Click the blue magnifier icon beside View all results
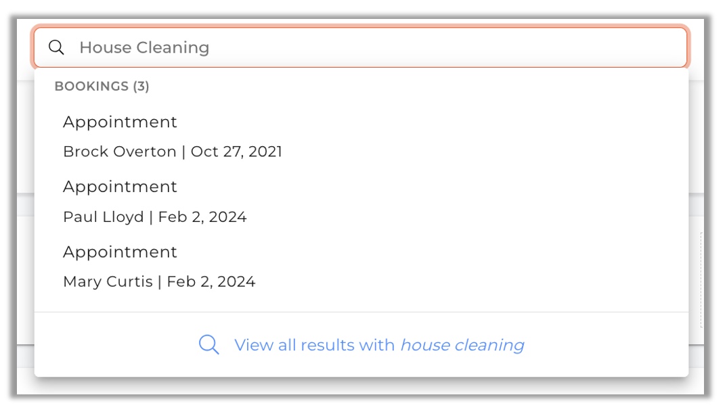This screenshot has height=414, width=727. coord(208,345)
